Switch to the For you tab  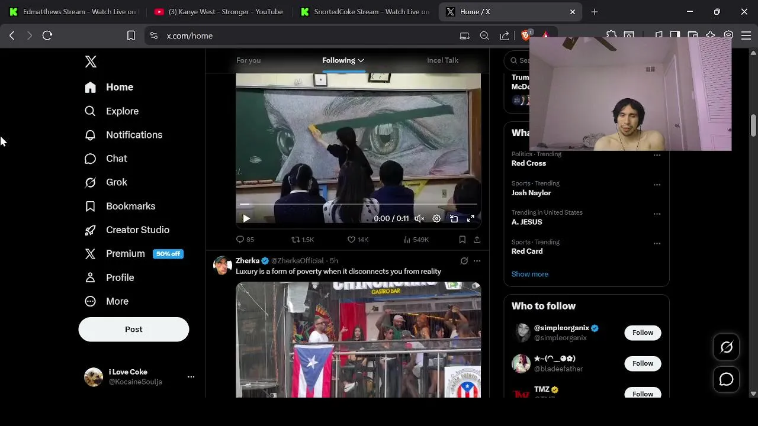pyautogui.click(x=248, y=60)
